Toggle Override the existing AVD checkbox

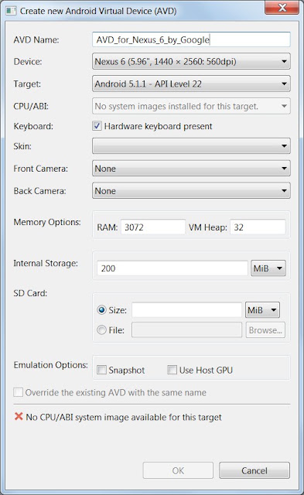19,392
